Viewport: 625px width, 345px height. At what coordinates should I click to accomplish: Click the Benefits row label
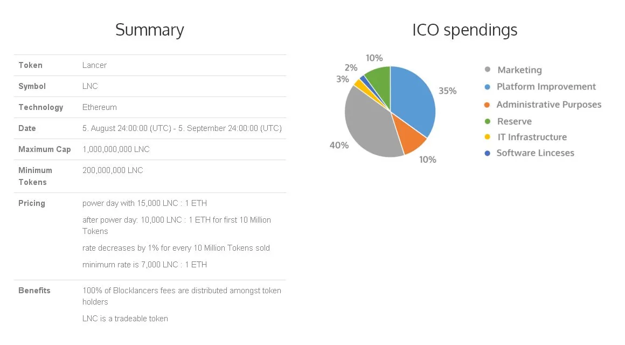click(34, 291)
